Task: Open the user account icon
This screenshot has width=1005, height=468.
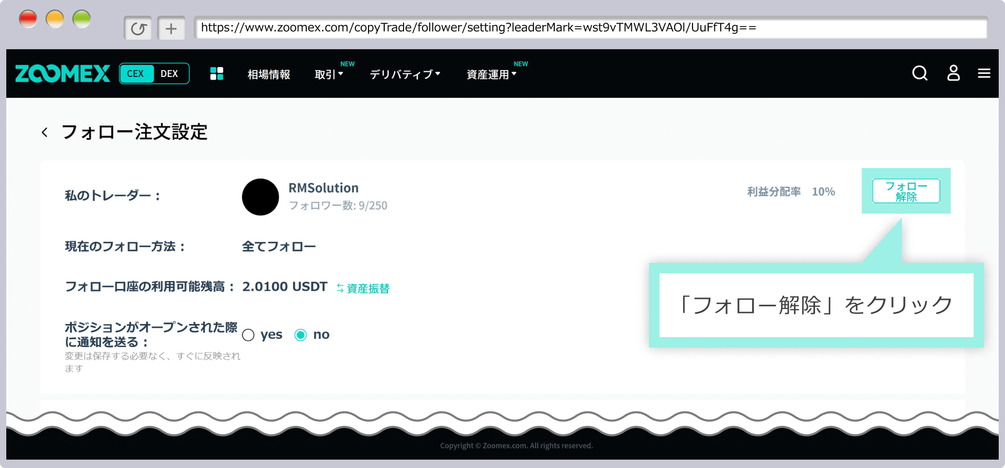Action: pos(953,73)
